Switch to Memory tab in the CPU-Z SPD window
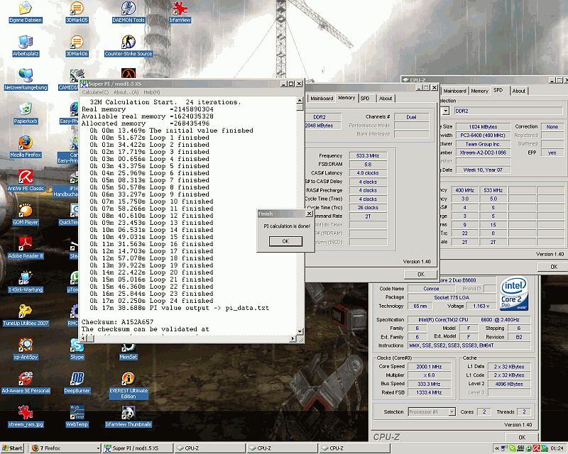Viewport: 568px width, 454px height. (x=479, y=91)
